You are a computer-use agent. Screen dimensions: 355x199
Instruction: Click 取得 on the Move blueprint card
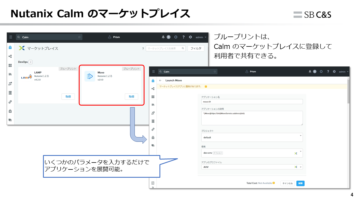pyautogui.click(x=131, y=96)
